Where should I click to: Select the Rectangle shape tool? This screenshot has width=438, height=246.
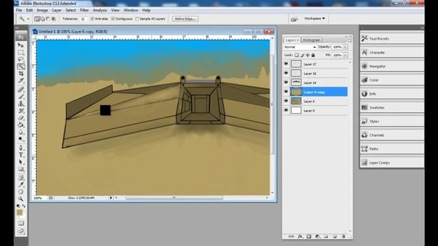click(x=21, y=169)
